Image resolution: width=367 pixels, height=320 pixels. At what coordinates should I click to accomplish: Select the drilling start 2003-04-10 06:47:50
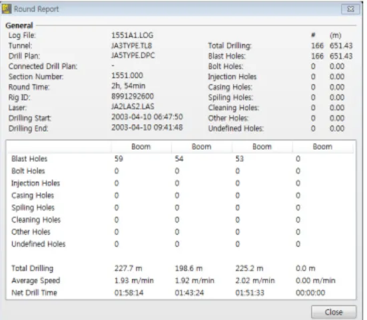(x=147, y=117)
